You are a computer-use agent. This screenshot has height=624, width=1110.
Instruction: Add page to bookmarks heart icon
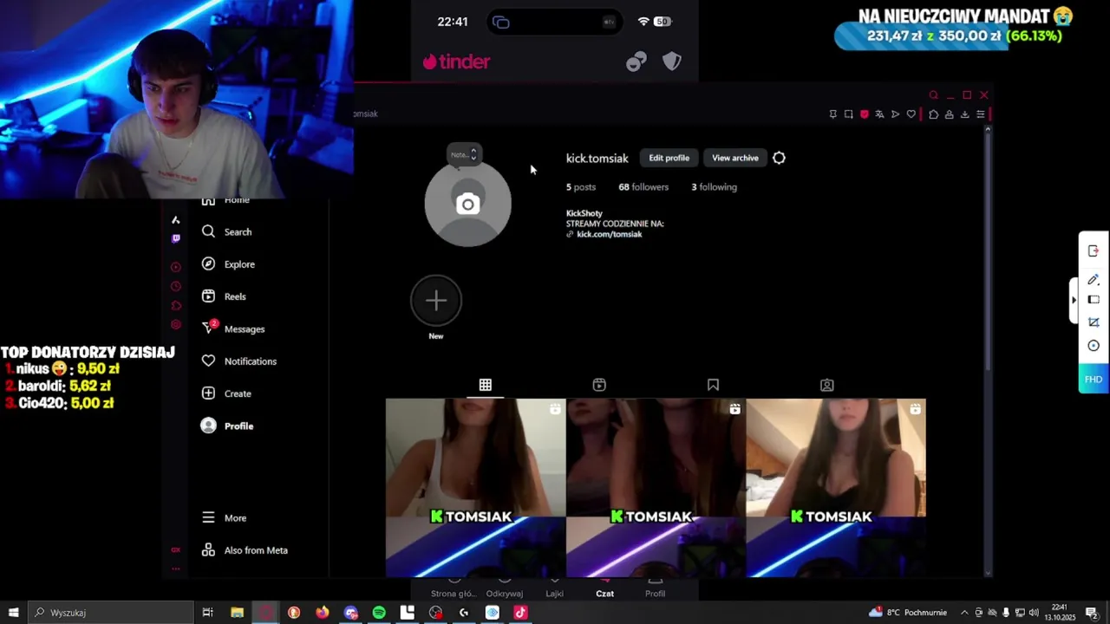coord(911,114)
